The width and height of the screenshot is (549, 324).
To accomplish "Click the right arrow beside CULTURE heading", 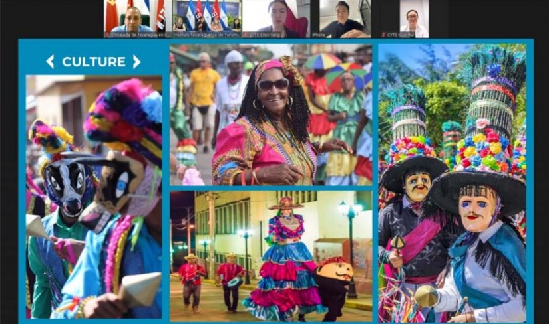I will (x=136, y=62).
